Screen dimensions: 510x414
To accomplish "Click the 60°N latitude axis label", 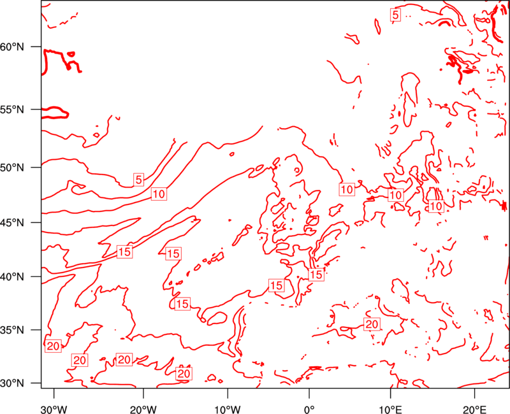I will (x=12, y=46).
